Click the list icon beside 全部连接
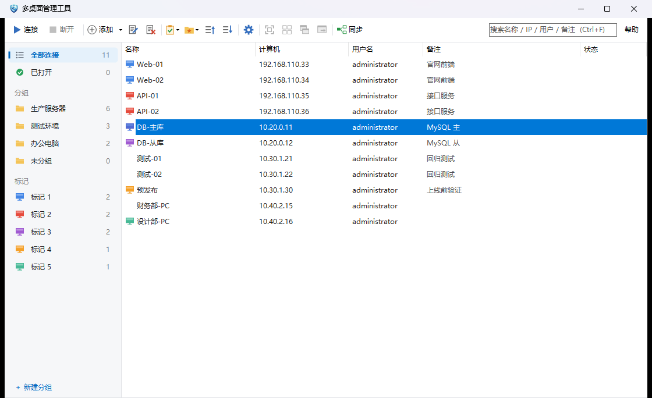This screenshot has width=652, height=398. (x=20, y=55)
